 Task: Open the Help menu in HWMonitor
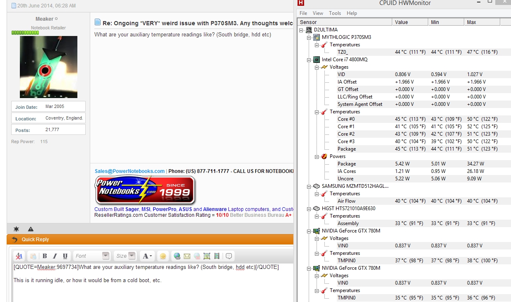coord(352,13)
